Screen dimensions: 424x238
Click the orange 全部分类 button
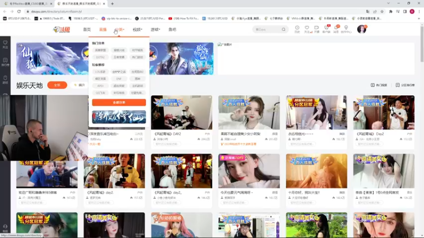tap(119, 103)
